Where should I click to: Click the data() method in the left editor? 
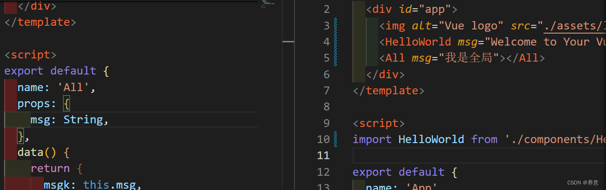point(37,152)
